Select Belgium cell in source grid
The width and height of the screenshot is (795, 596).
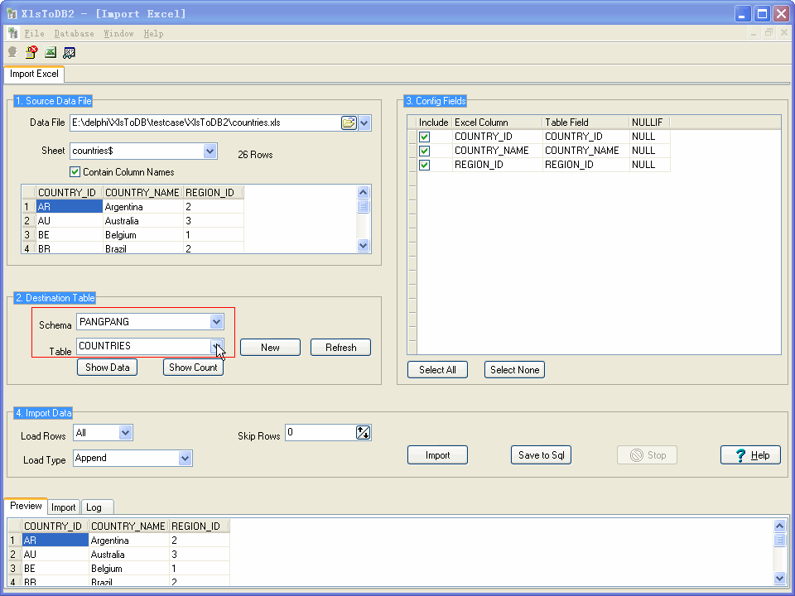click(x=143, y=235)
